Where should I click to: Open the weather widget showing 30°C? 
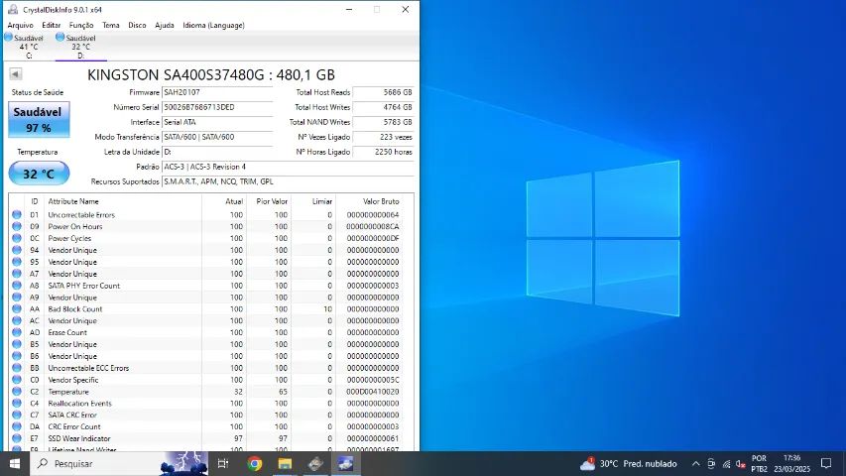[628, 463]
